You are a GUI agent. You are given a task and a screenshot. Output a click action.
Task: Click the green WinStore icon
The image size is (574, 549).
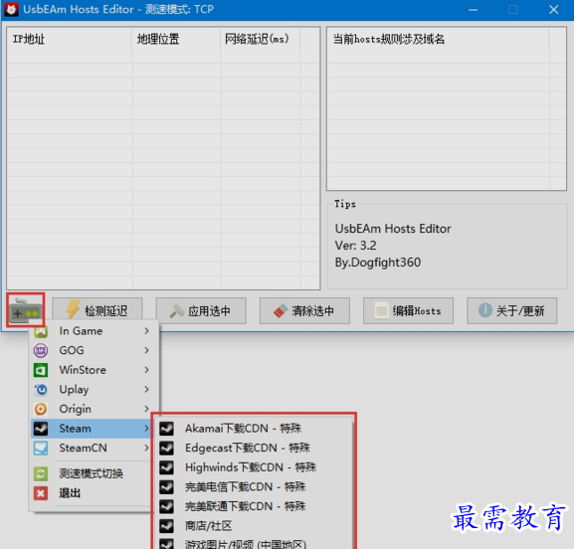(41, 370)
